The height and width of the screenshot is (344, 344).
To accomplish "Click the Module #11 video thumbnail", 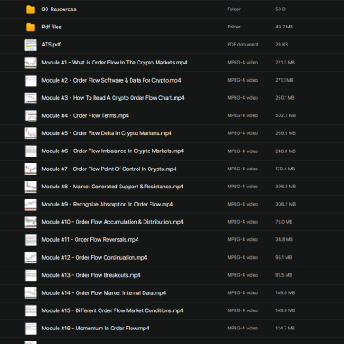I will tap(30, 240).
